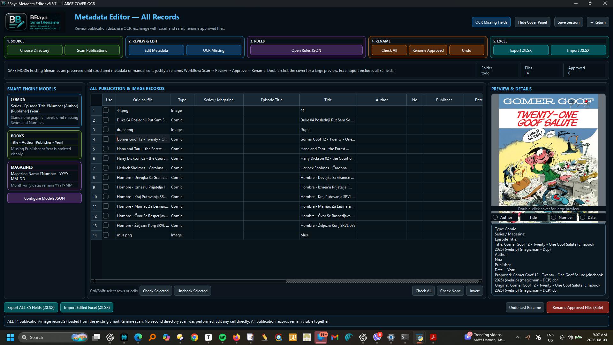Click Choose Directory in Source section

click(x=34, y=50)
